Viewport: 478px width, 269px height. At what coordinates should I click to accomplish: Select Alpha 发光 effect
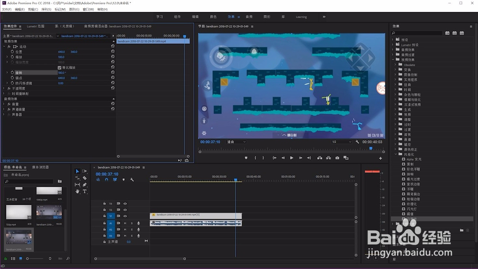point(414,159)
